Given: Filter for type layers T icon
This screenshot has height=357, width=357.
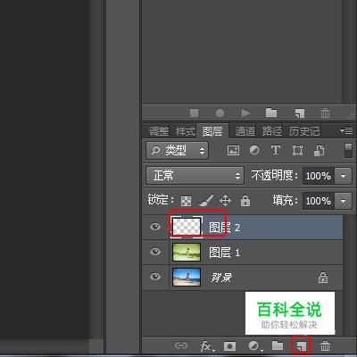Looking at the screenshot, I should (x=276, y=150).
